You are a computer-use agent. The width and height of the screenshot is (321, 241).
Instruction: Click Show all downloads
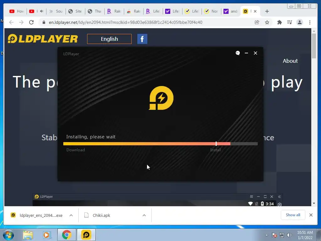pos(293,215)
